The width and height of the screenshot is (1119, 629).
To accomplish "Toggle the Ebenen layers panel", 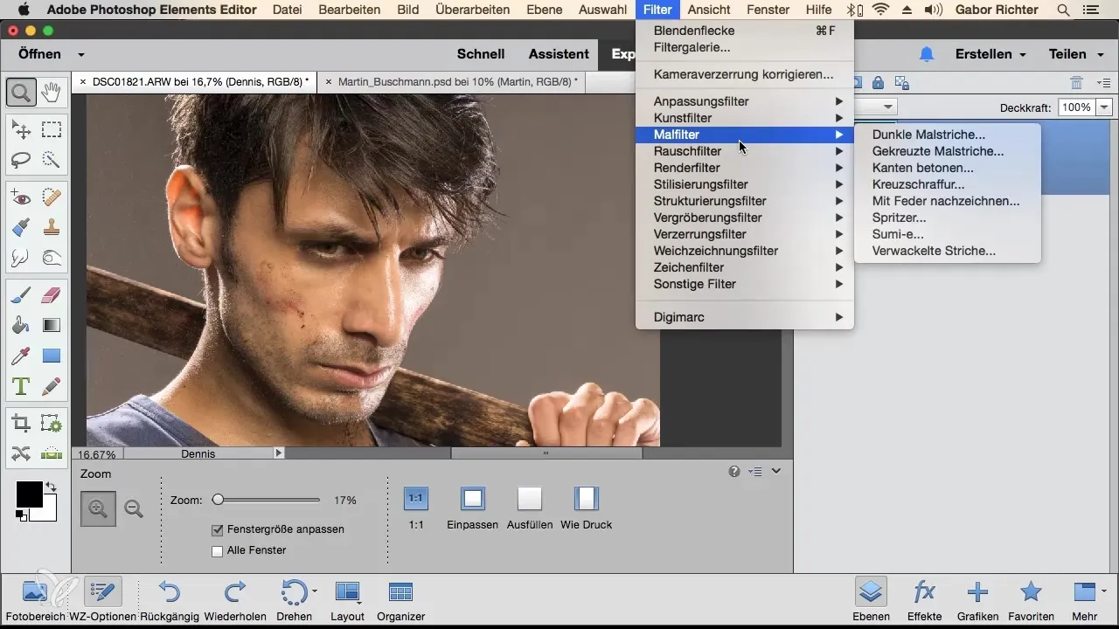I will (871, 599).
